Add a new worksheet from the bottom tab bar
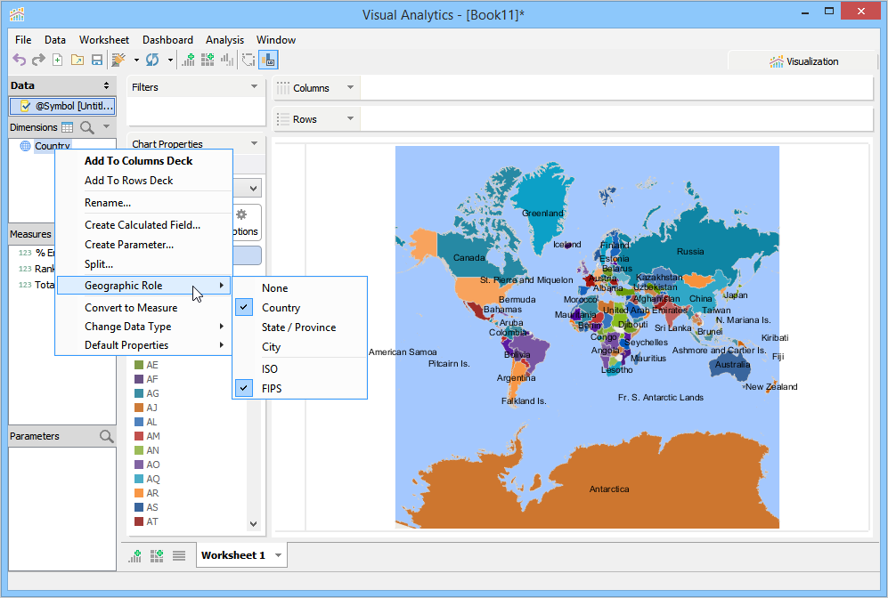Viewport: 888px width, 598px height. click(134, 555)
